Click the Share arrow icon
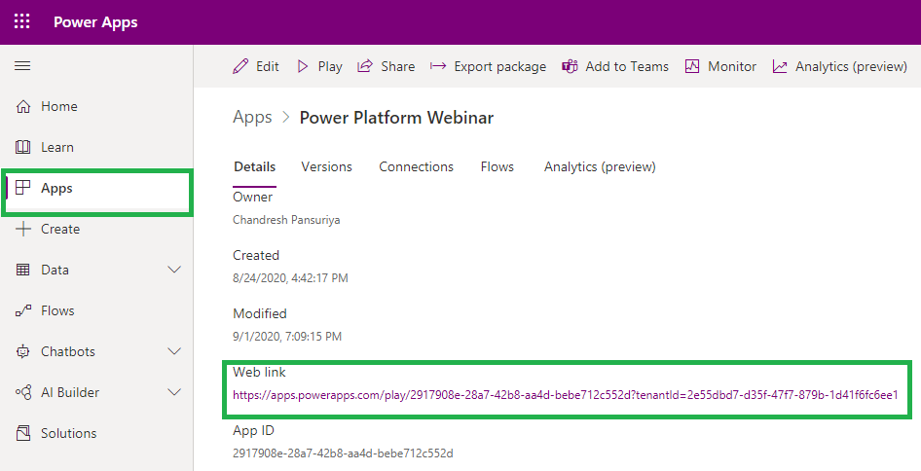 point(365,66)
